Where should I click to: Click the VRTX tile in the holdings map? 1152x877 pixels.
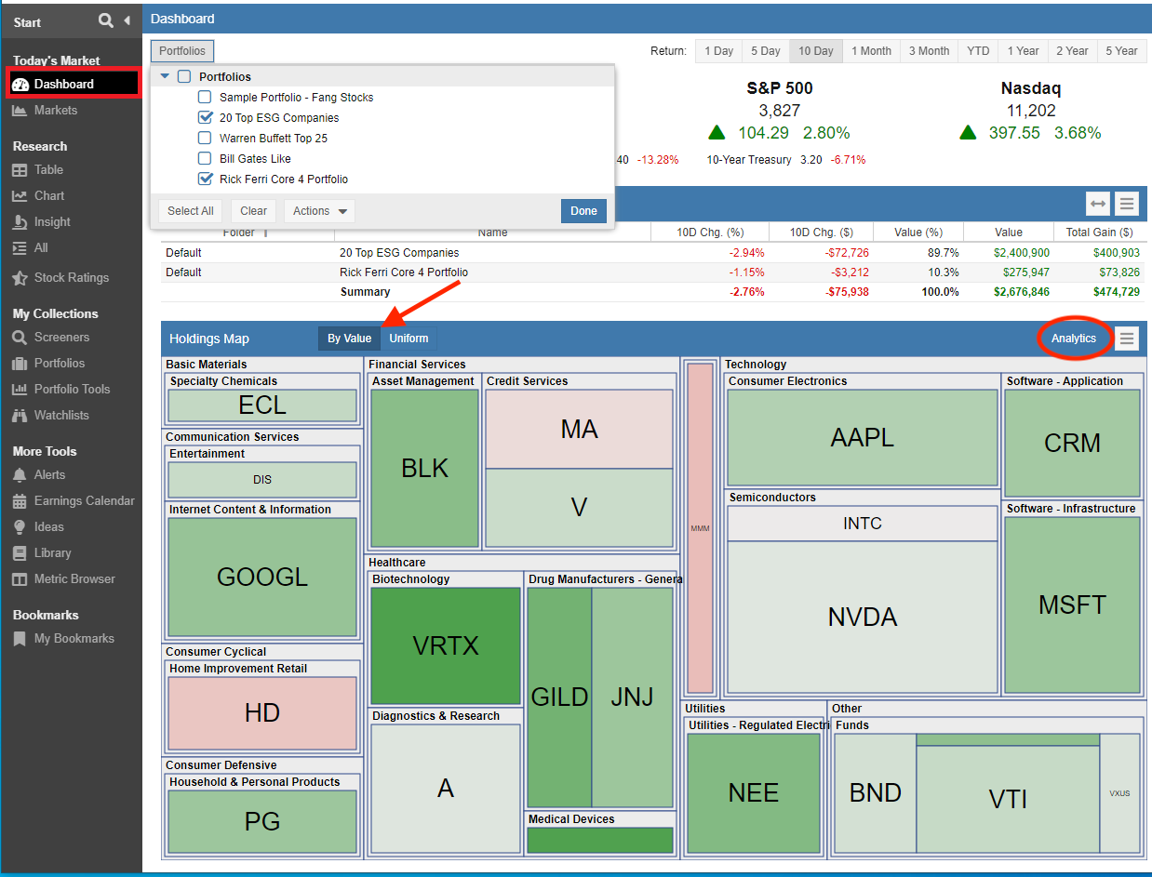click(446, 645)
